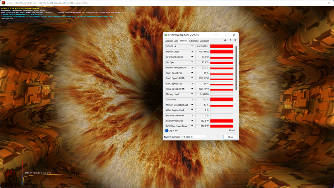
Task: Open the Advanced tab
Action: 193,41
